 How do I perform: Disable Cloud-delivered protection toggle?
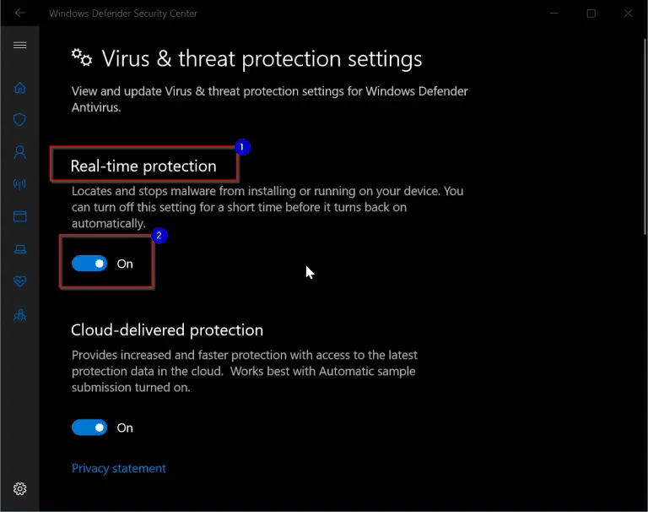pyautogui.click(x=89, y=428)
